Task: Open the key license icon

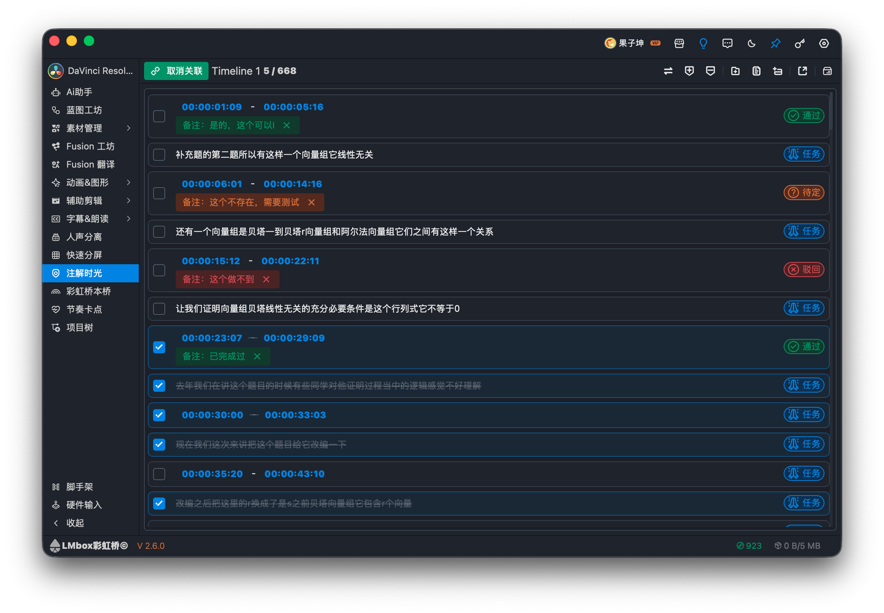Action: click(x=799, y=43)
